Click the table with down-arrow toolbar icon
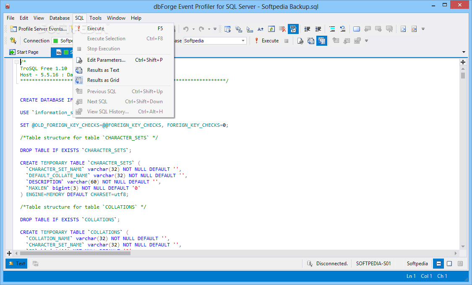Viewport: 472px width, 285px height. [x=227, y=29]
